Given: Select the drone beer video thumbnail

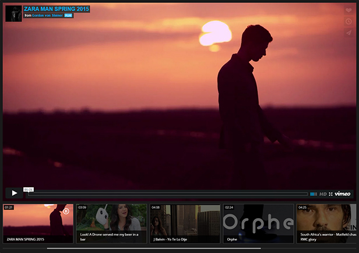Looking at the screenshot, I should tap(111, 223).
